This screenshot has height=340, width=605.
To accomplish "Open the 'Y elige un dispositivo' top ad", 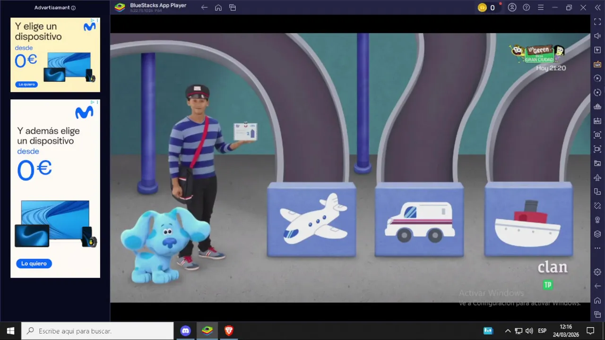I will (55, 55).
